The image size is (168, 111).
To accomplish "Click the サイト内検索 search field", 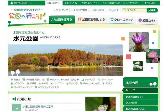I will (134, 10).
